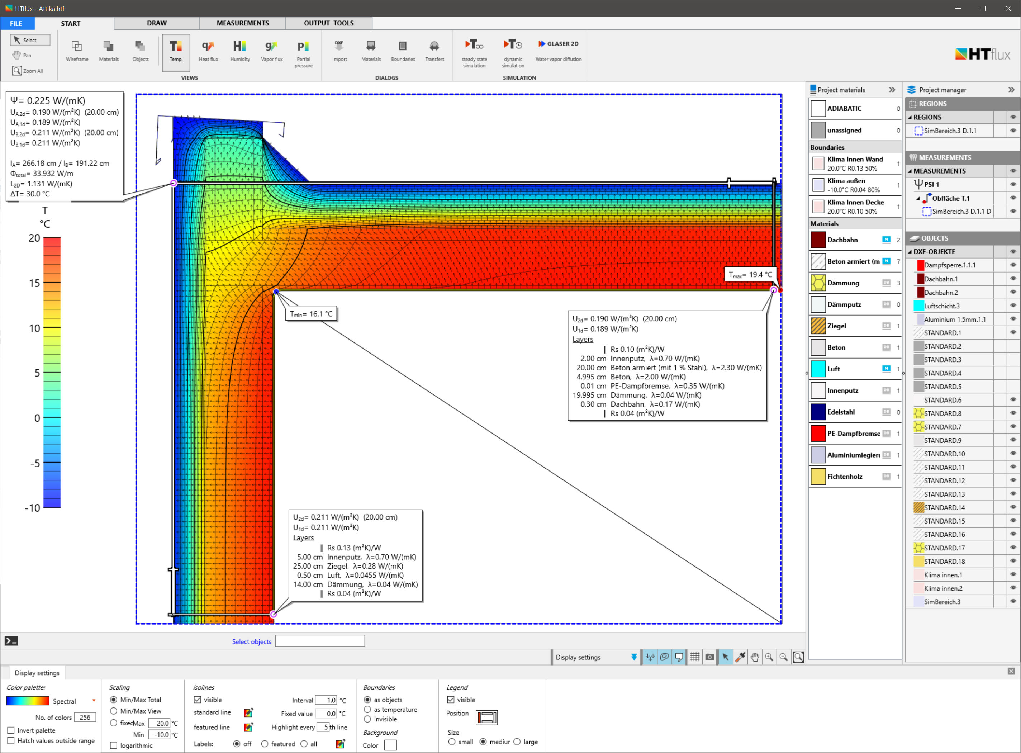Collapse the REGIONS tree node
Screen dimensions: 1021x753
[910, 117]
